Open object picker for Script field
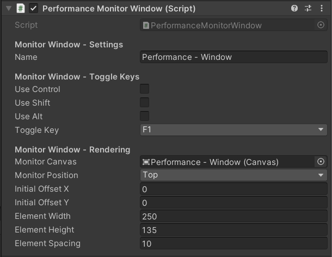The image size is (332, 257). [x=321, y=25]
